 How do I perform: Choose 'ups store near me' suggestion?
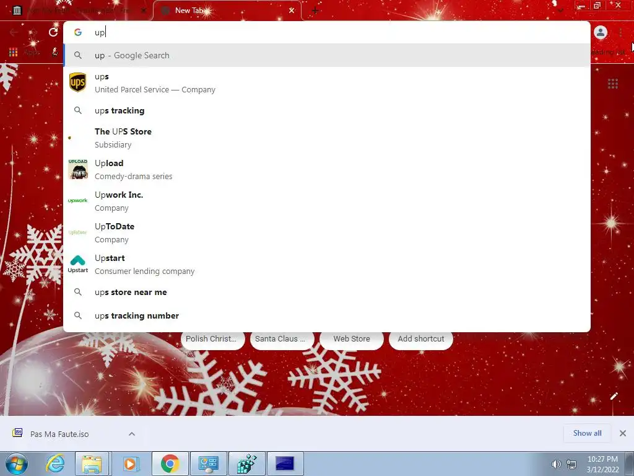[x=327, y=293]
